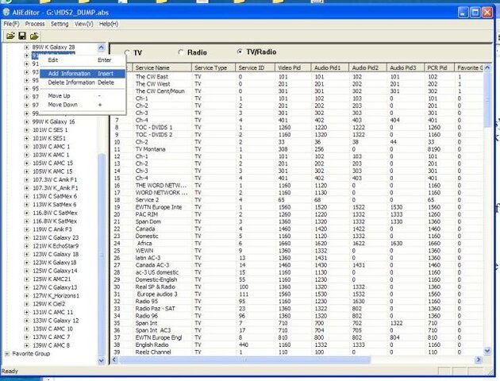
Task: Open the File(F) menu
Action: pos(11,24)
